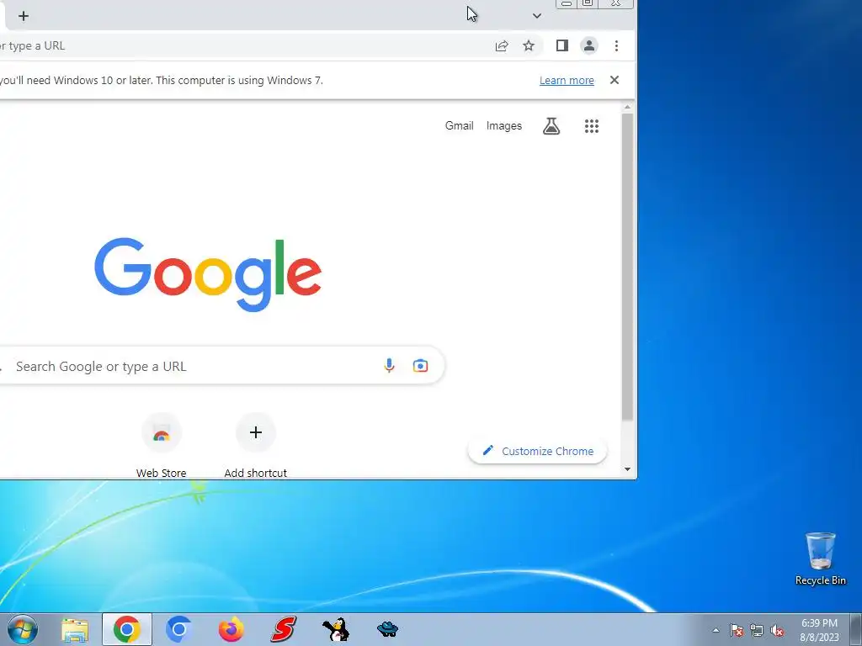Screen dimensions: 862x646
Task: Open the Web Store shortcut
Action: (161, 446)
